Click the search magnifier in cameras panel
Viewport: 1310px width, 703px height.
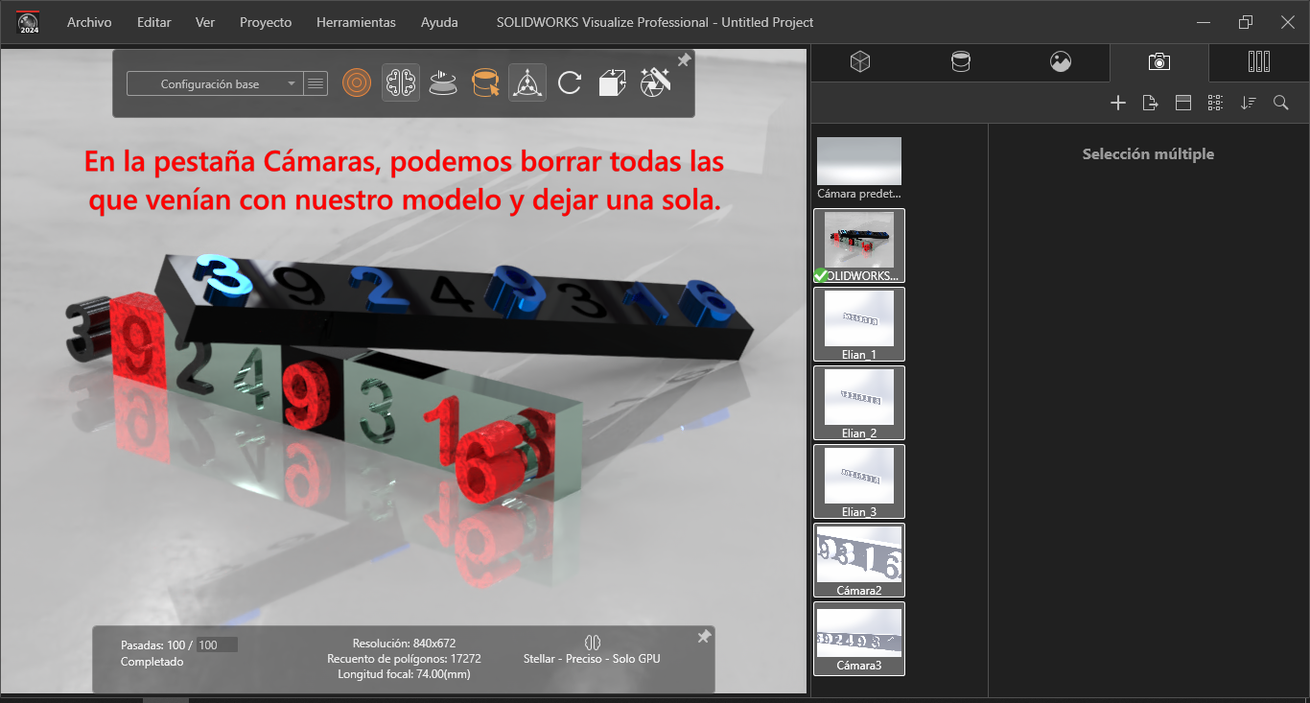tap(1280, 103)
